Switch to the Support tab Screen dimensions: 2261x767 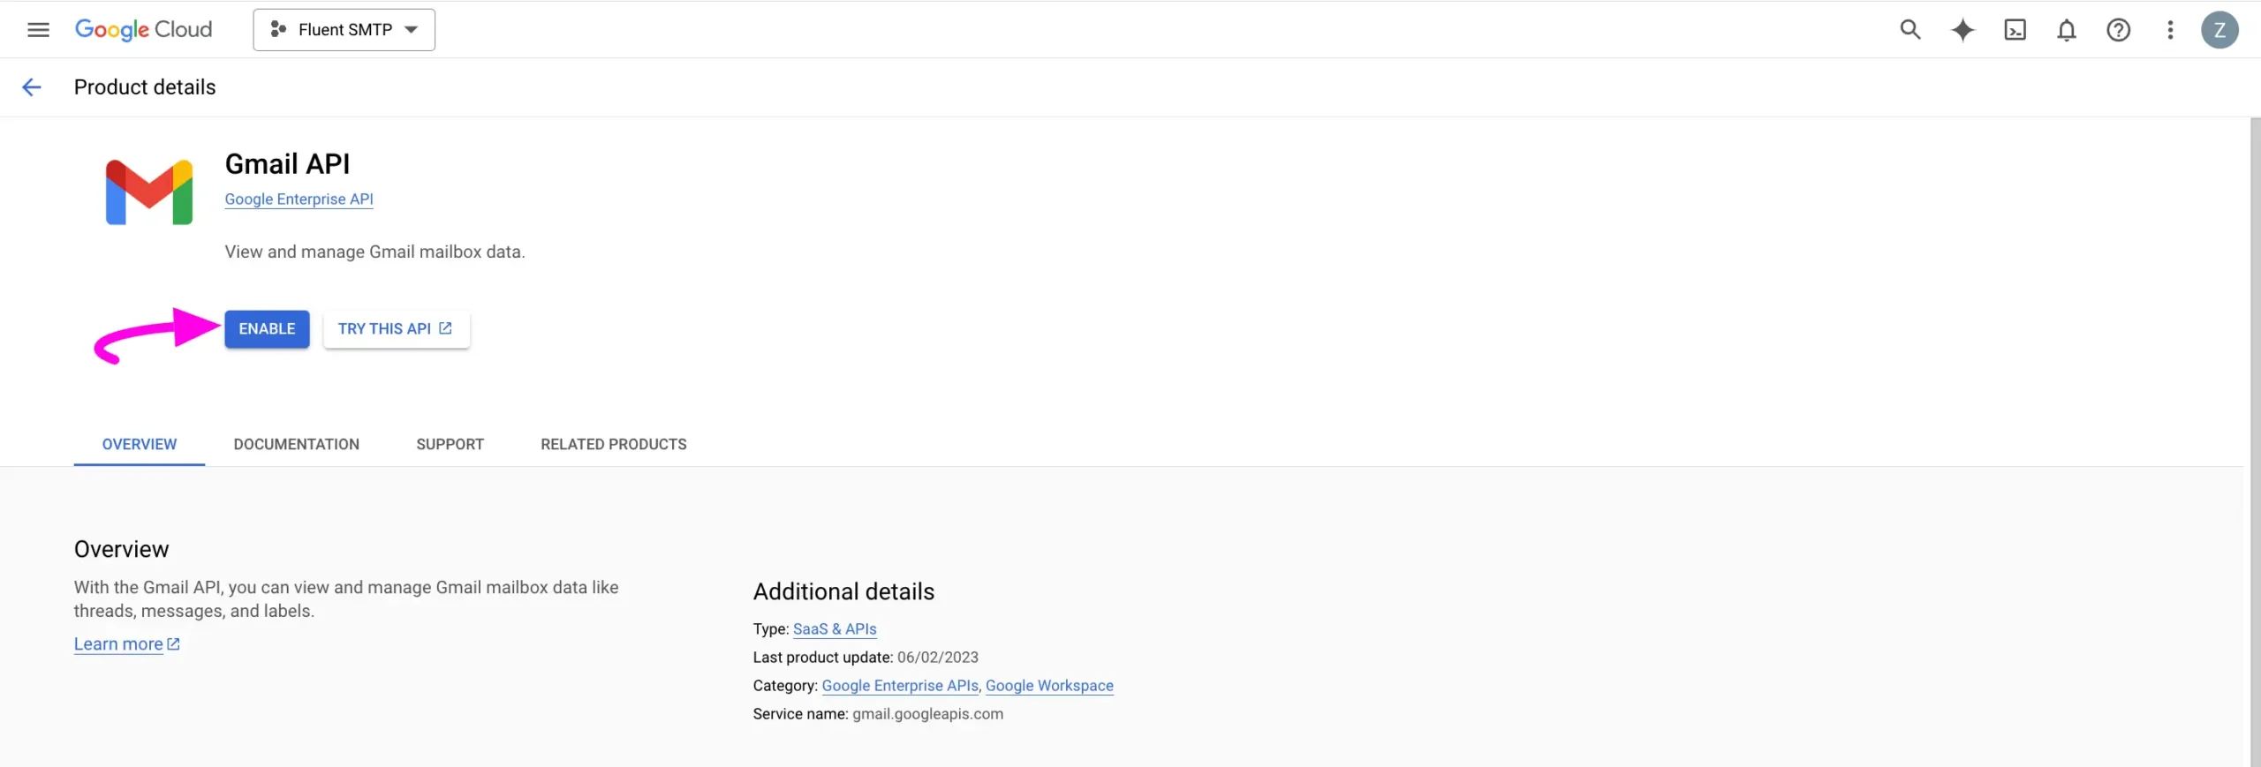tap(450, 444)
